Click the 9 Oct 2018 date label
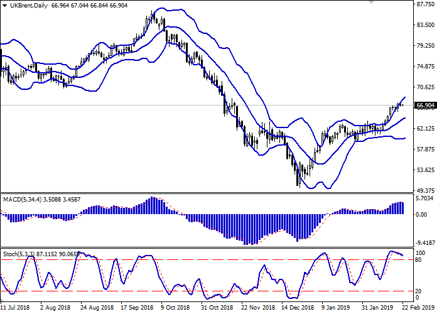Viewport: 437px width, 314px height. point(173,308)
